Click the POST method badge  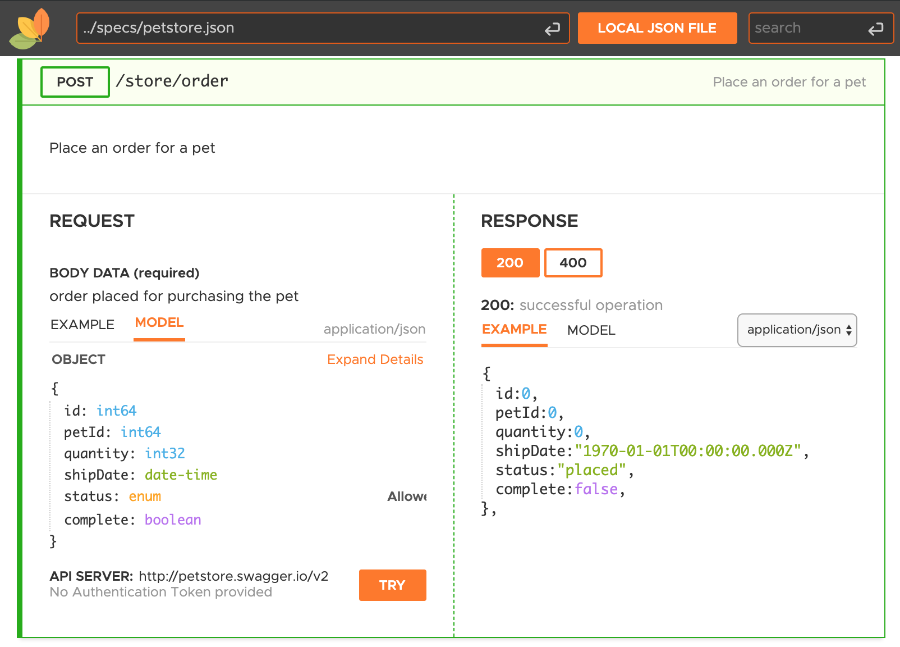coord(75,82)
